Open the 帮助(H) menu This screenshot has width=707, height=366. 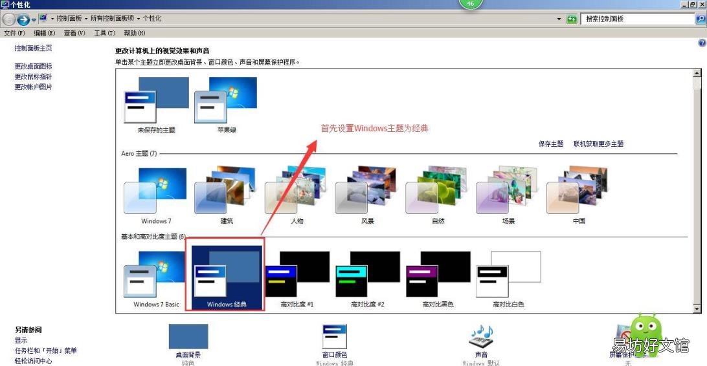(x=135, y=33)
